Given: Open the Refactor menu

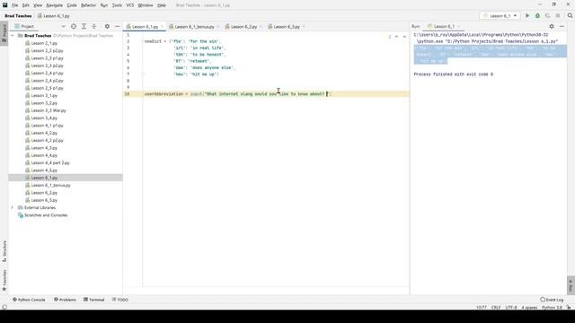Looking at the screenshot, I should click(88, 5).
